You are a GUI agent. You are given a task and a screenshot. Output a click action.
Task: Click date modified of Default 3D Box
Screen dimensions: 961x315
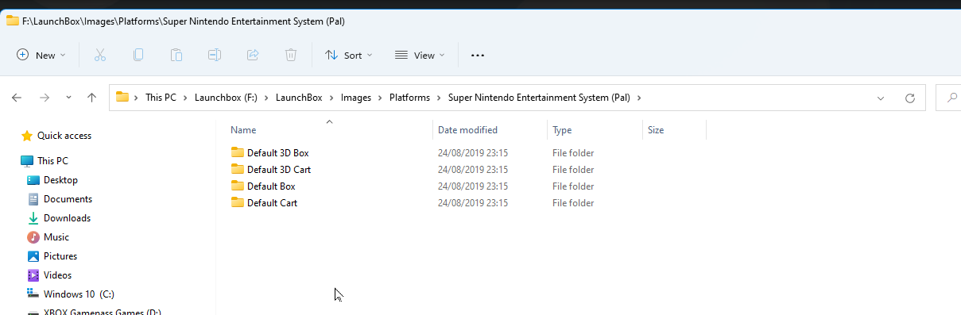(x=472, y=153)
